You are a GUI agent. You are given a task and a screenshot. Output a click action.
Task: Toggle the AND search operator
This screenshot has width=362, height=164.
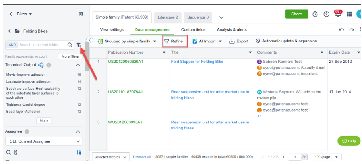coord(12,45)
